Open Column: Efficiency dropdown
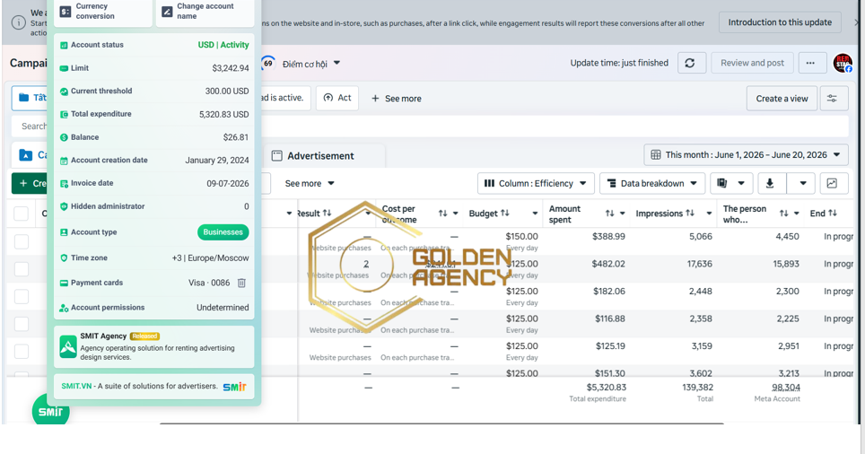Viewport: 865px width, 454px height. click(x=535, y=183)
